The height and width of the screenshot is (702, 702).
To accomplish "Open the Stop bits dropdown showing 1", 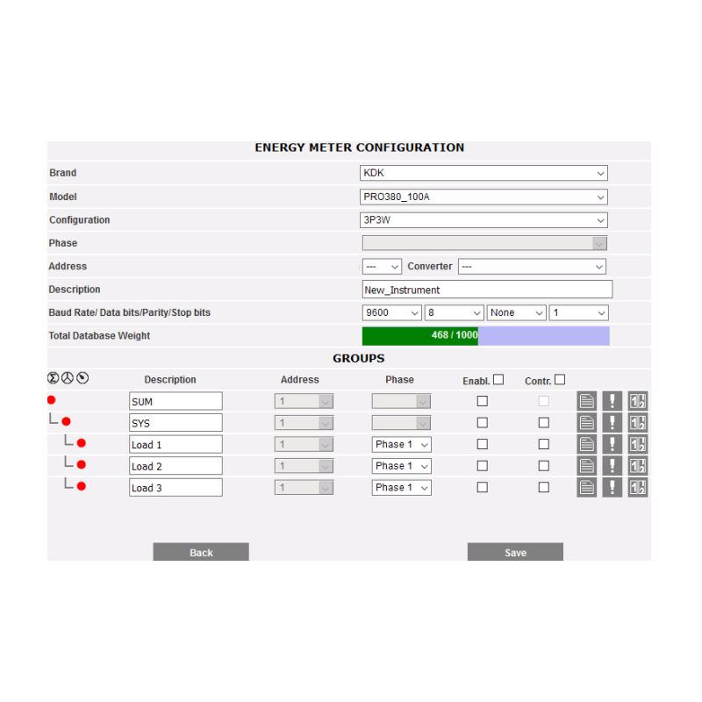I will tap(578, 313).
